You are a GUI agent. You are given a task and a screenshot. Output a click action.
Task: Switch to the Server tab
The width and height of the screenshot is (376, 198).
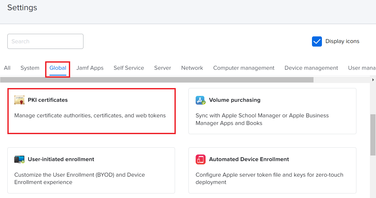[162, 68]
